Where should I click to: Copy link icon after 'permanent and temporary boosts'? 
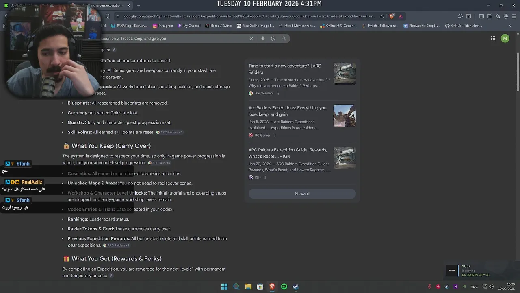click(x=111, y=276)
